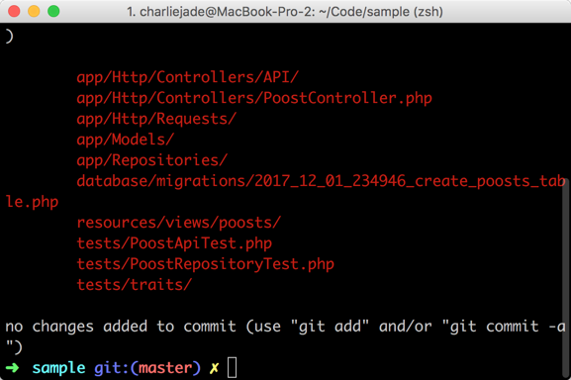Click the 'master' branch name in prompt

(165, 368)
